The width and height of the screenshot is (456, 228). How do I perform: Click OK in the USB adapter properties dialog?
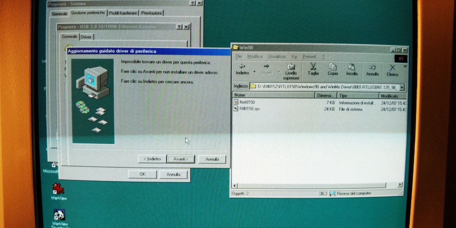[x=142, y=174]
